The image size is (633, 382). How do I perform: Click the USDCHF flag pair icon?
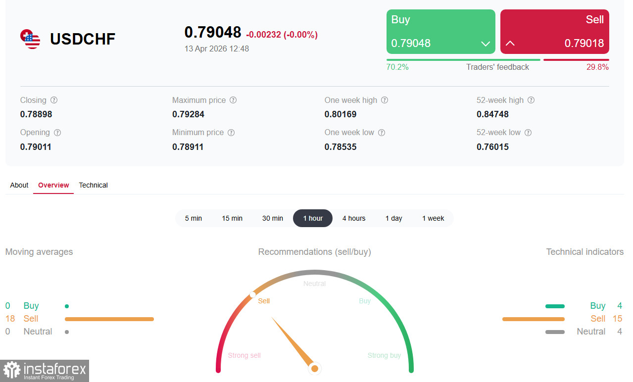tap(30, 39)
